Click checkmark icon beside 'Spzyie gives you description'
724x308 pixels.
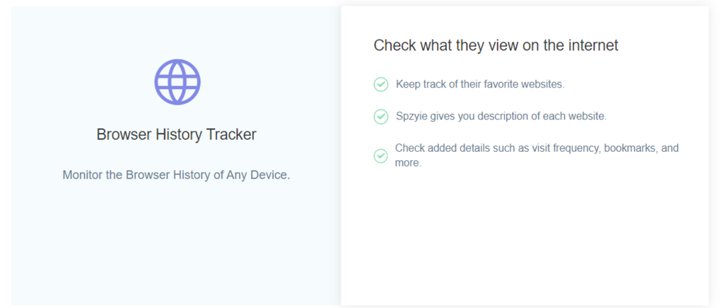(380, 116)
